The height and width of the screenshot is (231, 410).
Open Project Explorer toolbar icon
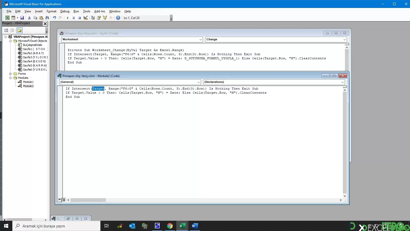click(x=93, y=18)
